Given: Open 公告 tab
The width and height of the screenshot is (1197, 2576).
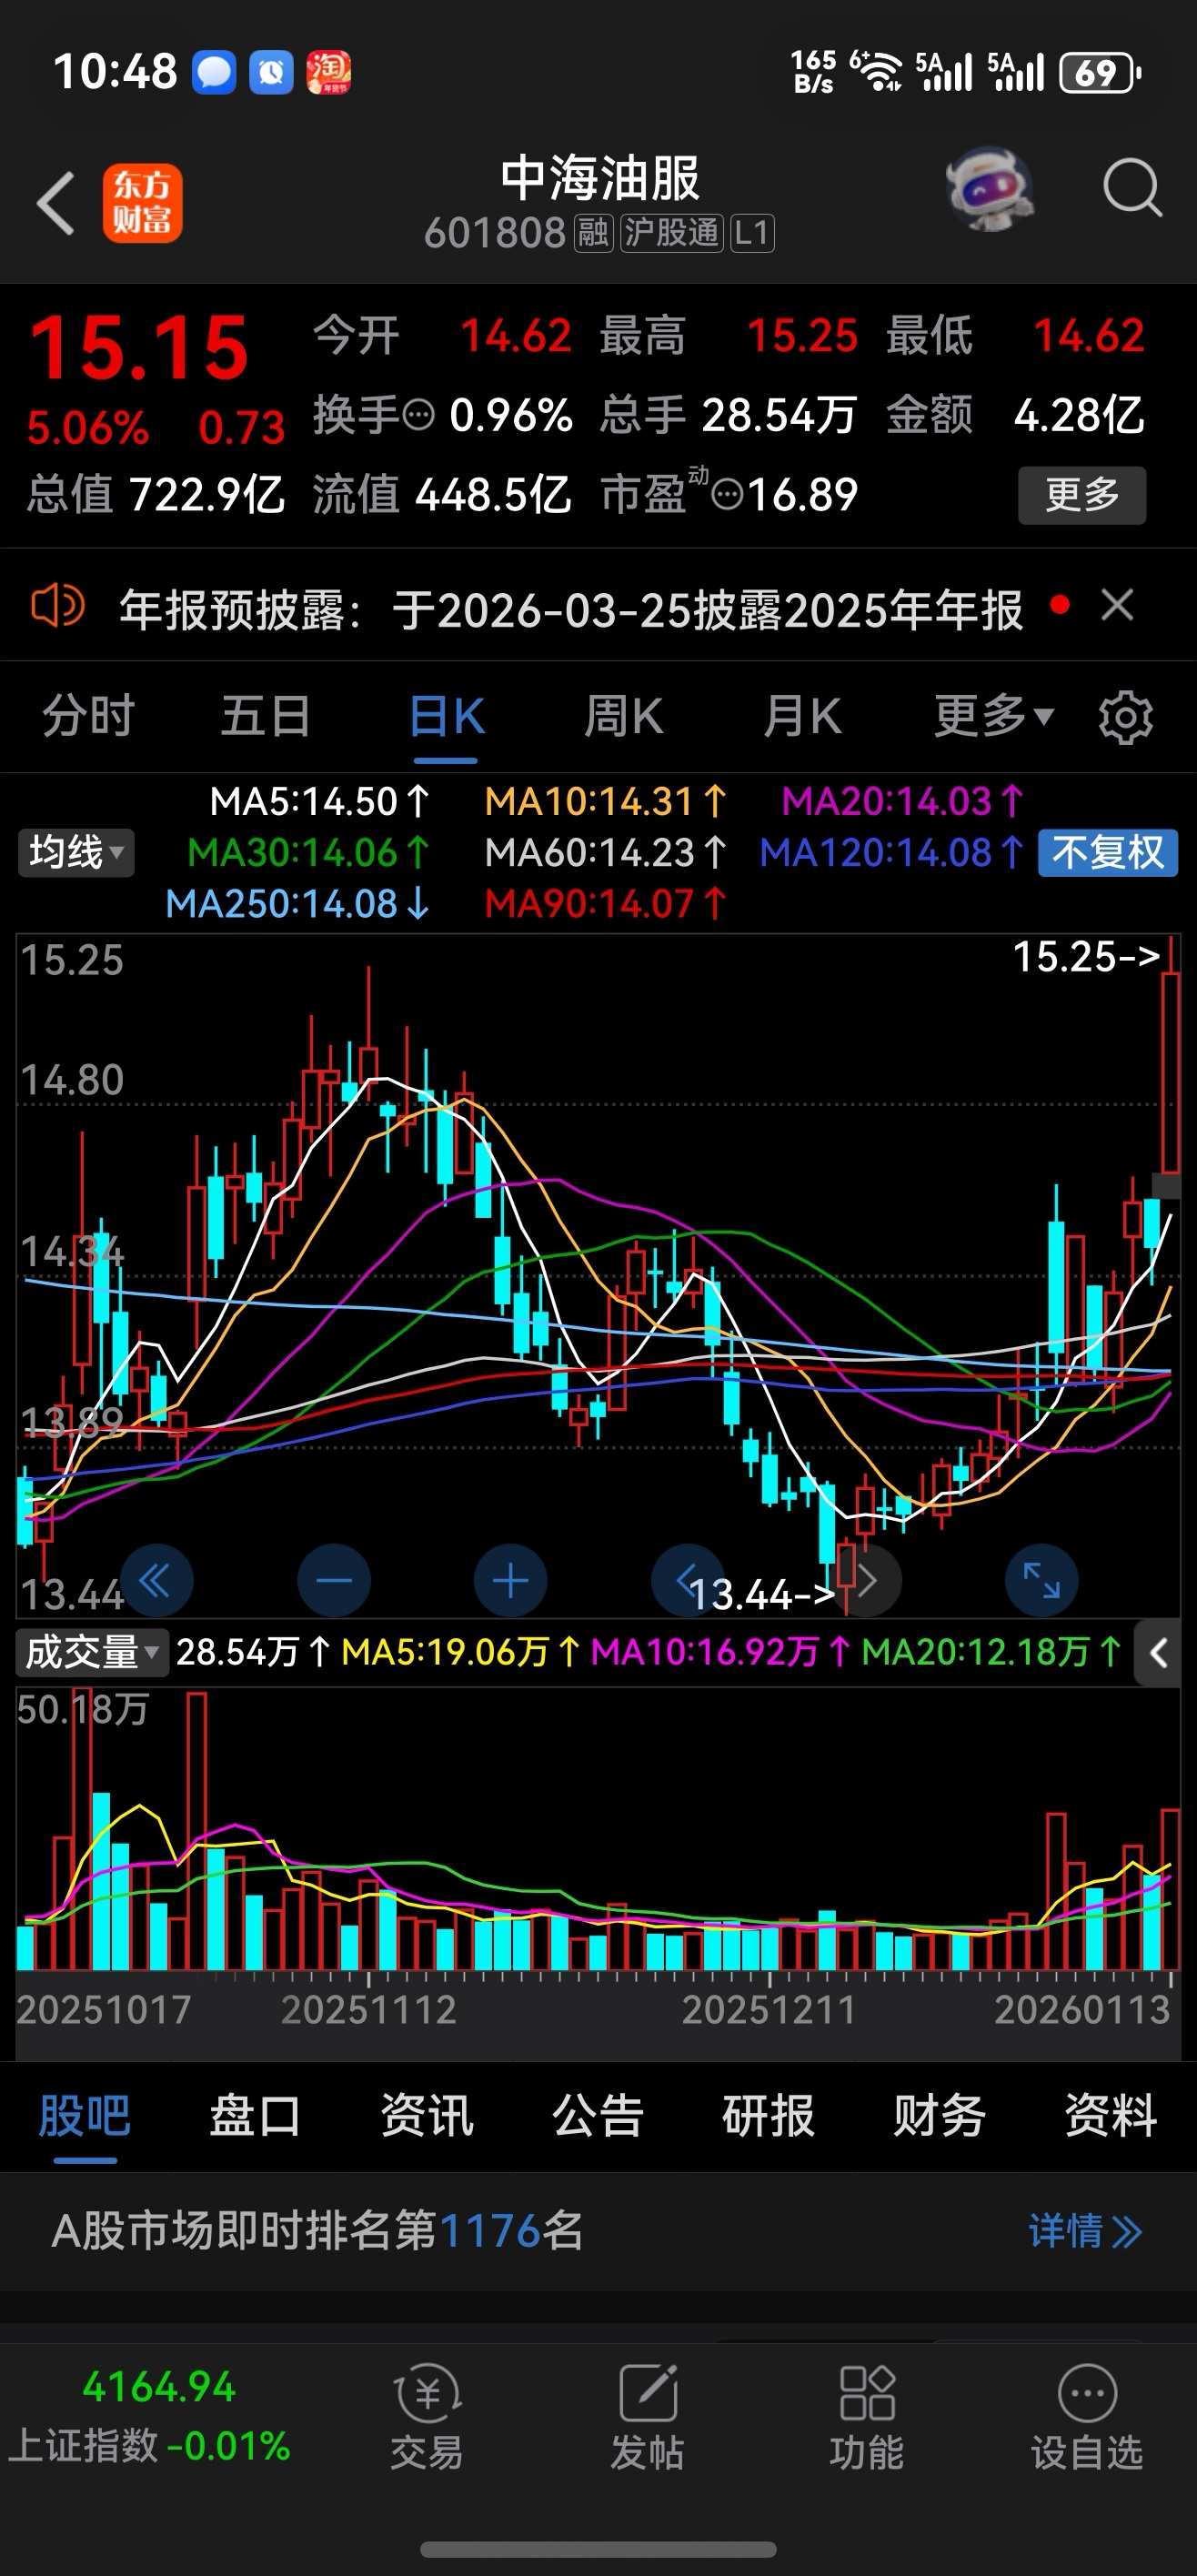Looking at the screenshot, I should coord(598,2115).
